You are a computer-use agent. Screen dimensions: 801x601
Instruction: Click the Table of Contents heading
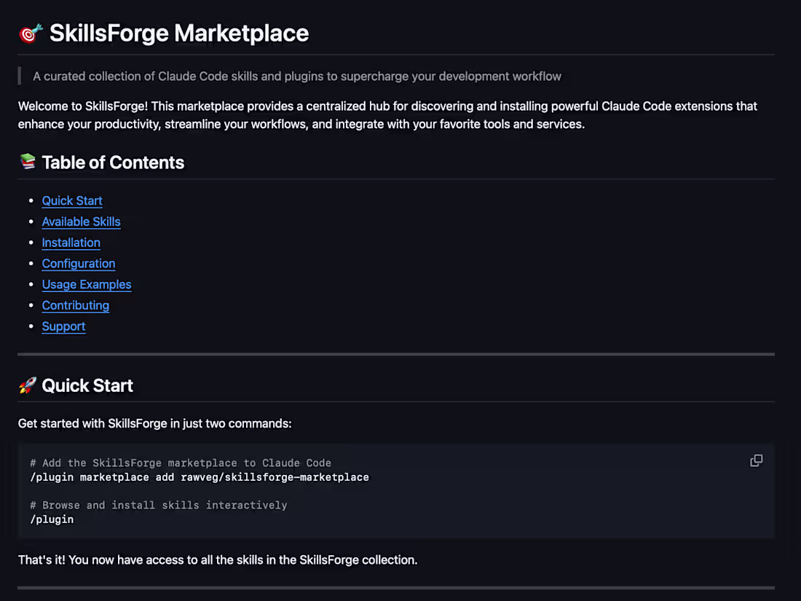pos(113,162)
